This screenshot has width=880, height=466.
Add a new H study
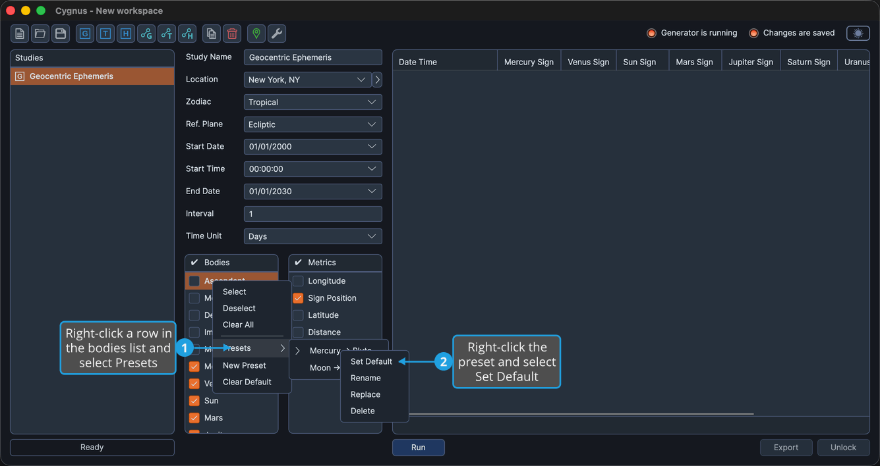pyautogui.click(x=126, y=34)
